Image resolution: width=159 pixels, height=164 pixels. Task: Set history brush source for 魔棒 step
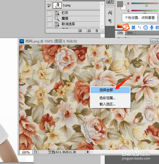pos(49,19)
